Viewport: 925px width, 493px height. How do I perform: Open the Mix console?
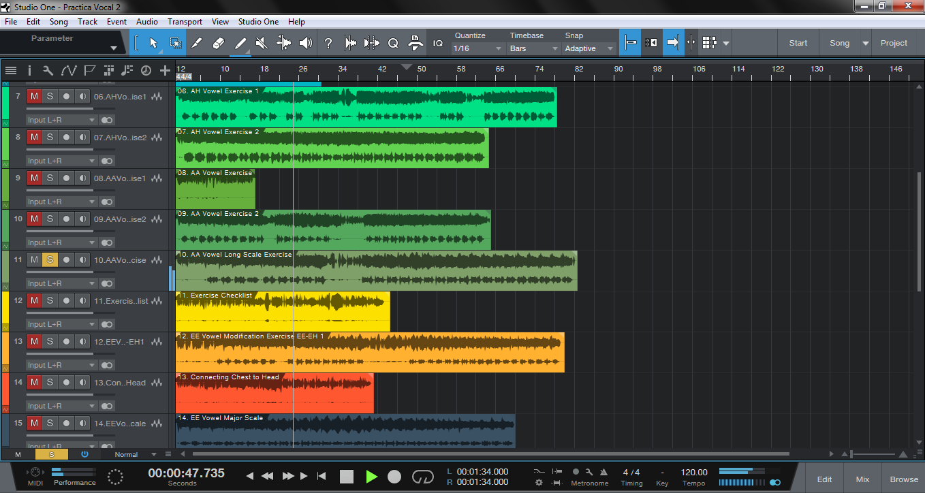click(863, 479)
